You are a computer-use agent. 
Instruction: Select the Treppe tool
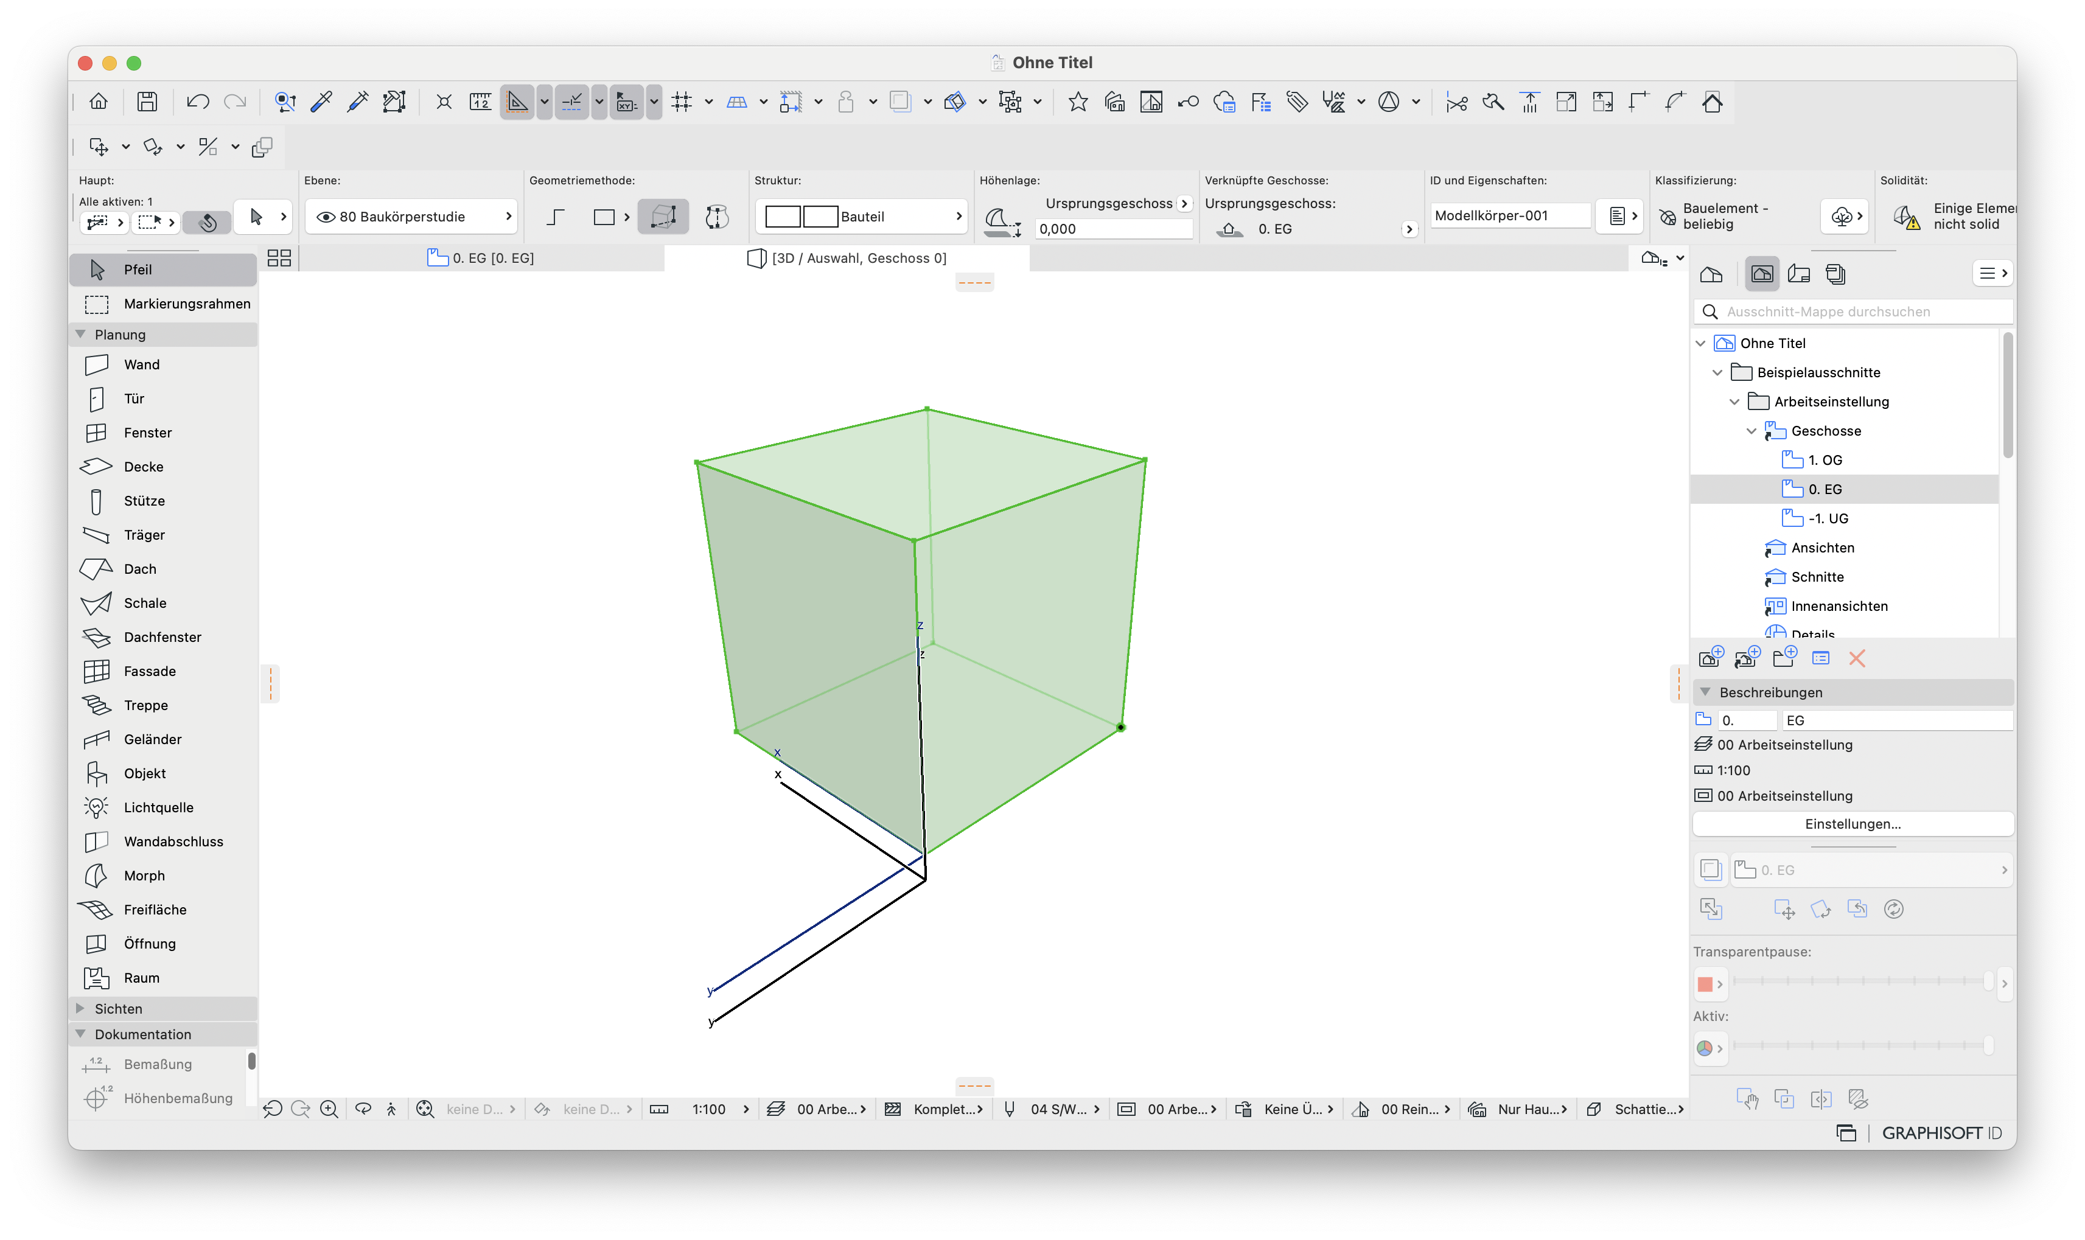[x=163, y=705]
